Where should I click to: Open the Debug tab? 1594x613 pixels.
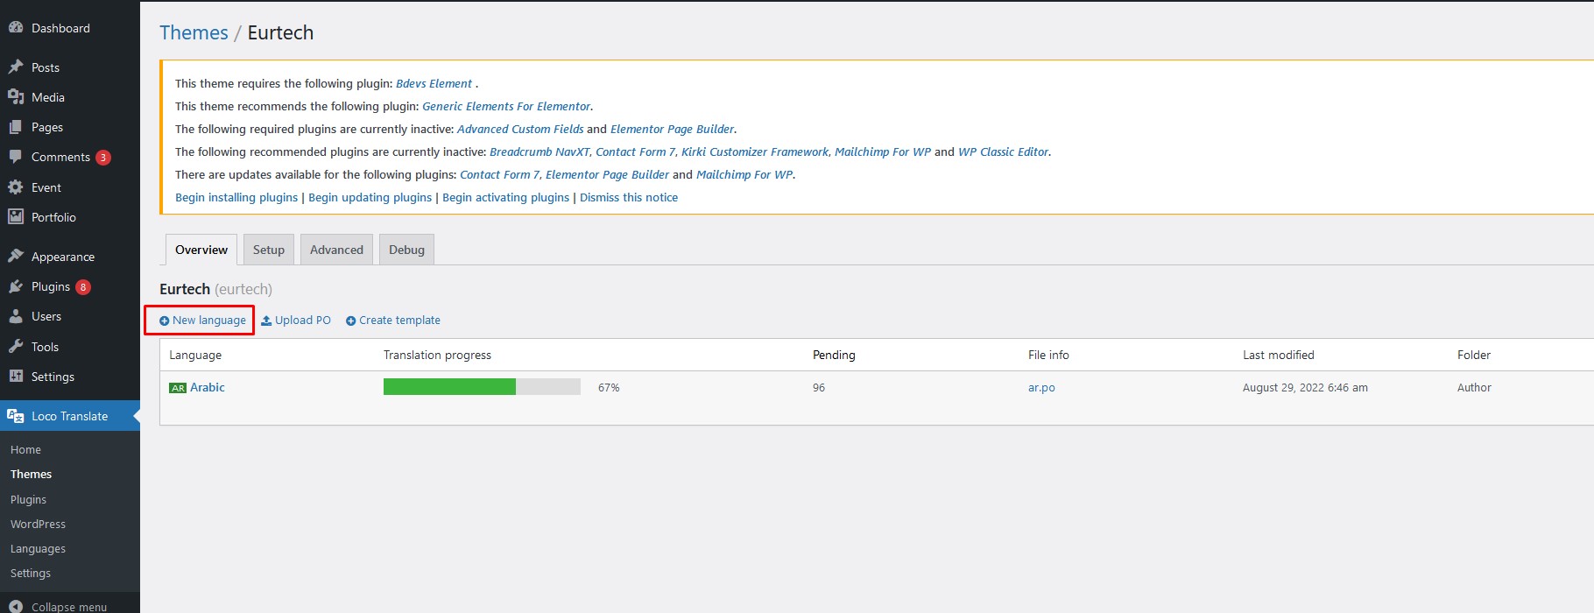406,250
